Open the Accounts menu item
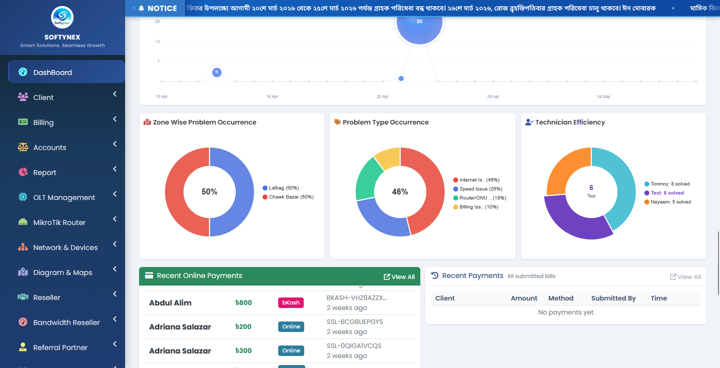 click(x=67, y=147)
